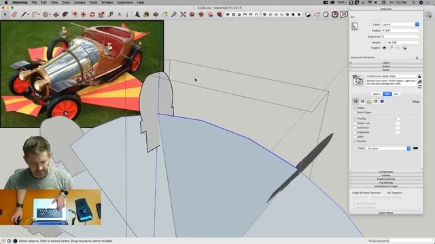Switch to Select tab in Styles
This screenshot has height=244, width=435.
point(377,94)
